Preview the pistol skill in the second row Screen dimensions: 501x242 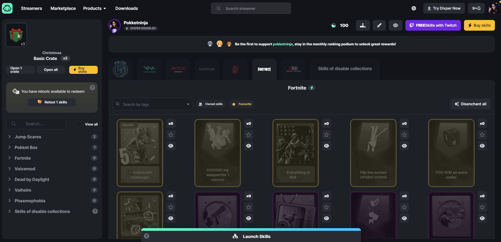point(249,218)
